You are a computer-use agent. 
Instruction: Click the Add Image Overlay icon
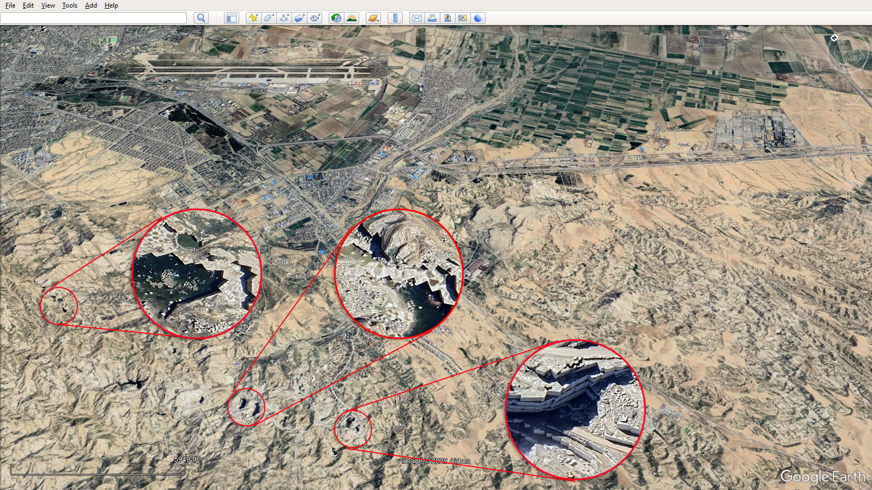click(299, 18)
